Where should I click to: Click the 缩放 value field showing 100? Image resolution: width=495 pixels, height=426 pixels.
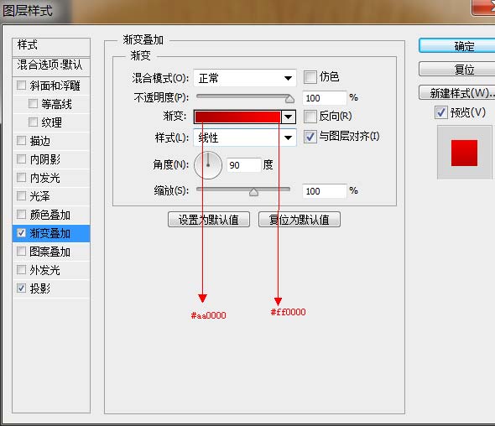pyautogui.click(x=324, y=191)
